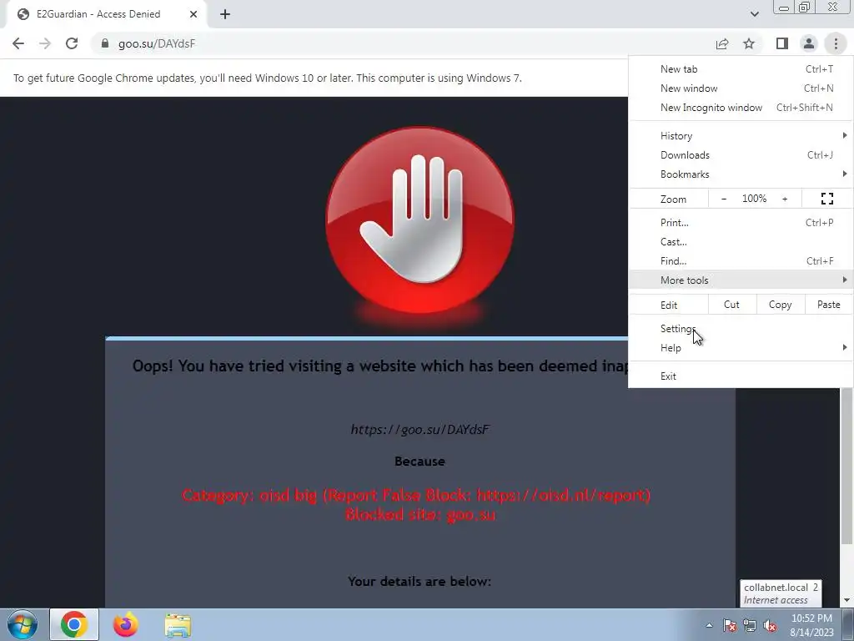Click the padlock site info icon
The image size is (854, 641).
click(x=105, y=43)
